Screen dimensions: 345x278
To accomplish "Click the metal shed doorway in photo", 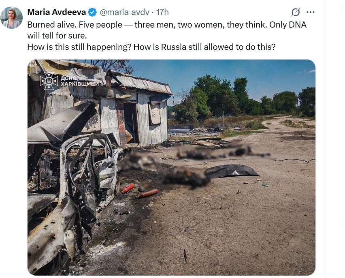I will (x=130, y=123).
